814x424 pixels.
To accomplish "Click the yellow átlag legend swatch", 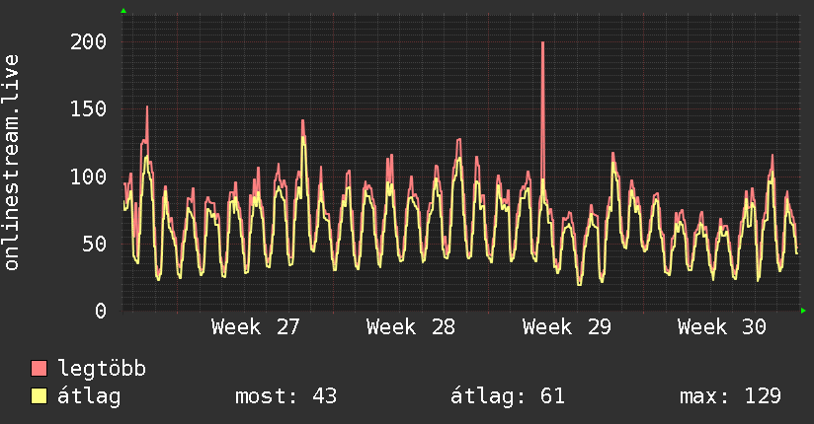I will click(39, 396).
